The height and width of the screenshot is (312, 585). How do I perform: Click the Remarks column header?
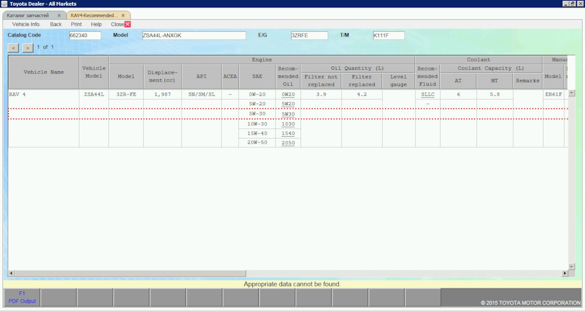[528, 81]
